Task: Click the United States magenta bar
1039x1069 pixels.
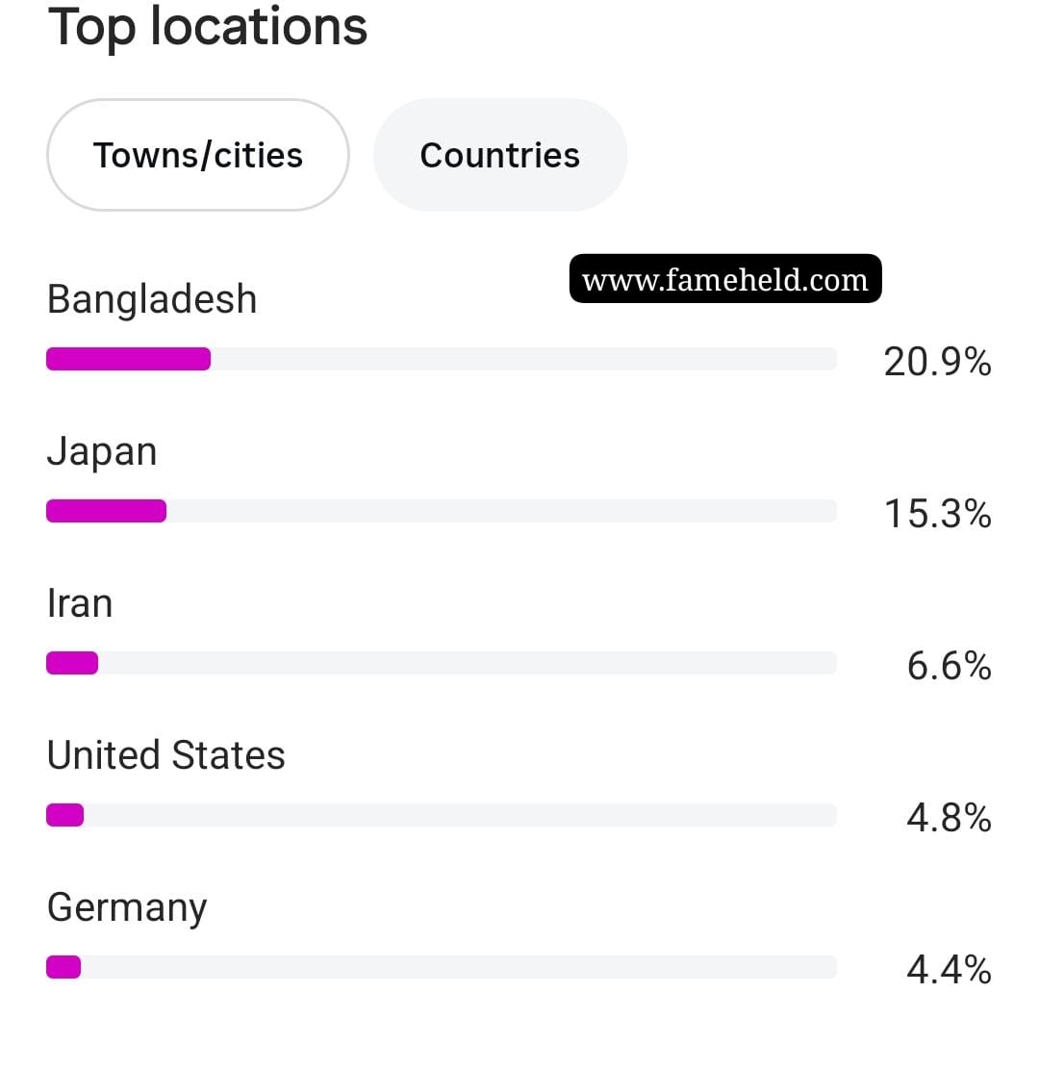Action: pos(64,815)
